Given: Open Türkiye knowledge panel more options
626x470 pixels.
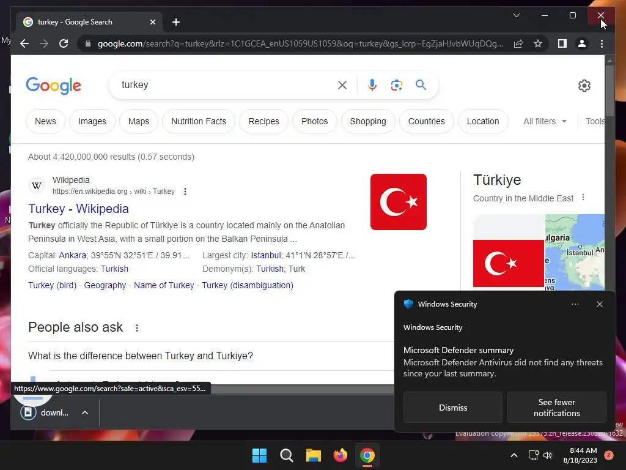Looking at the screenshot, I should tap(583, 198).
